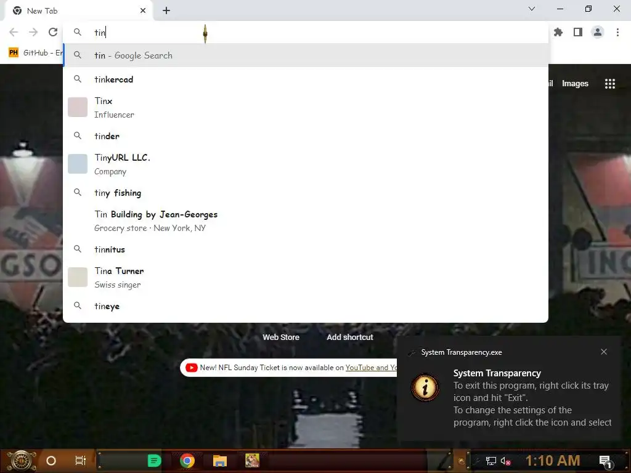Click the address bar showing 'tin'
Image resolution: width=631 pixels, height=473 pixels.
(306, 32)
